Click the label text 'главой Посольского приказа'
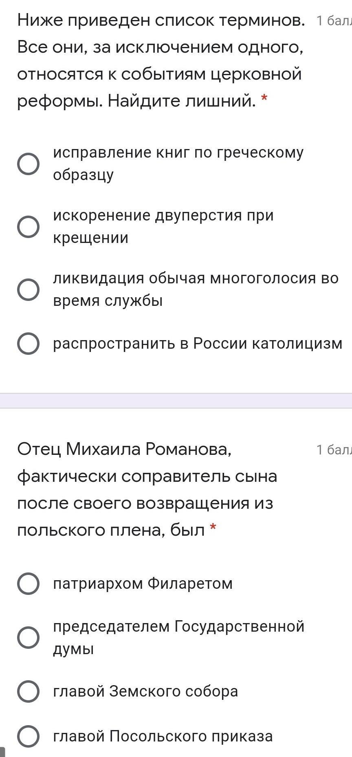Screen dimensions: 352x757 [x=163, y=736]
